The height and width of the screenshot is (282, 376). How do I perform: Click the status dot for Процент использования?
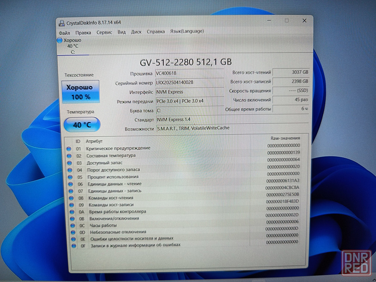tap(70, 177)
